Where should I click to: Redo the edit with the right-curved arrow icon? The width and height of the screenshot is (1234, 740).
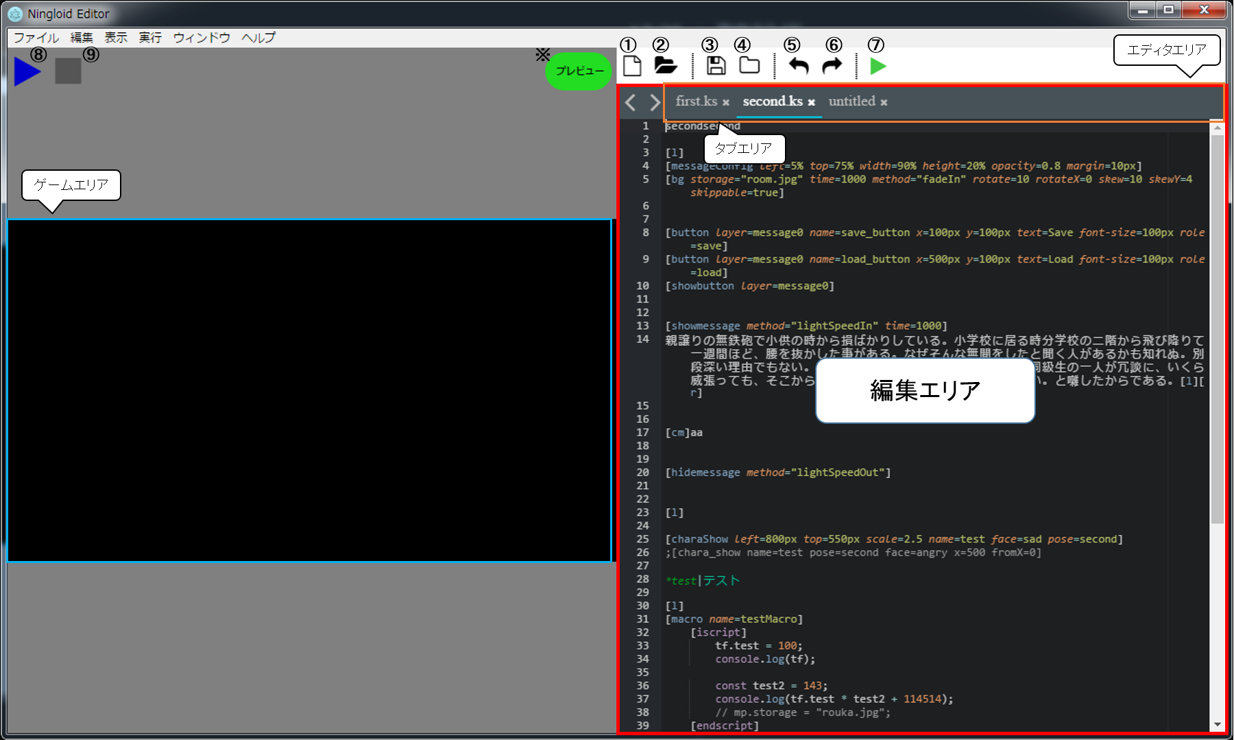pyautogui.click(x=832, y=66)
